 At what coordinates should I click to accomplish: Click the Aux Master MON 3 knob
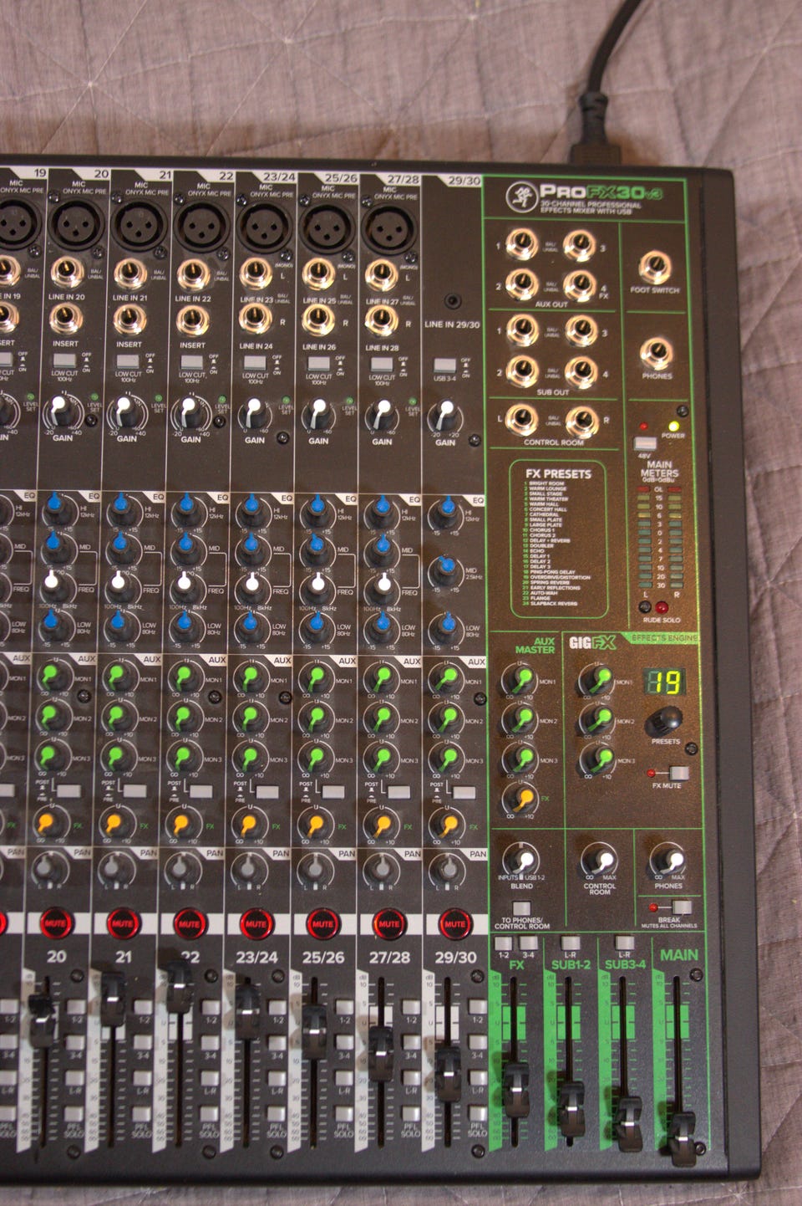[x=521, y=759]
